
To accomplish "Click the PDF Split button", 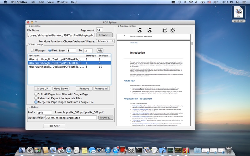I will pos(54,126).
